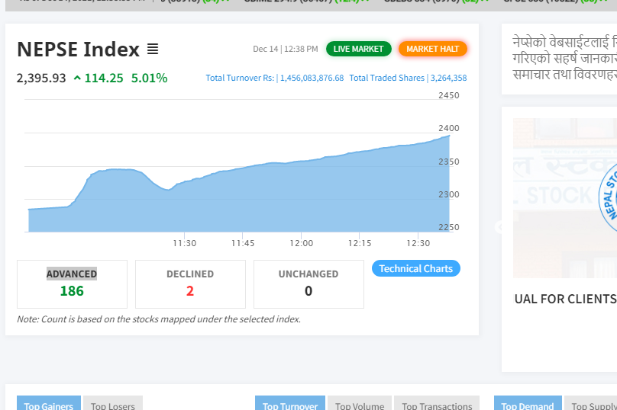Switch to the Top Volume tab
617x410 pixels.
(x=360, y=404)
